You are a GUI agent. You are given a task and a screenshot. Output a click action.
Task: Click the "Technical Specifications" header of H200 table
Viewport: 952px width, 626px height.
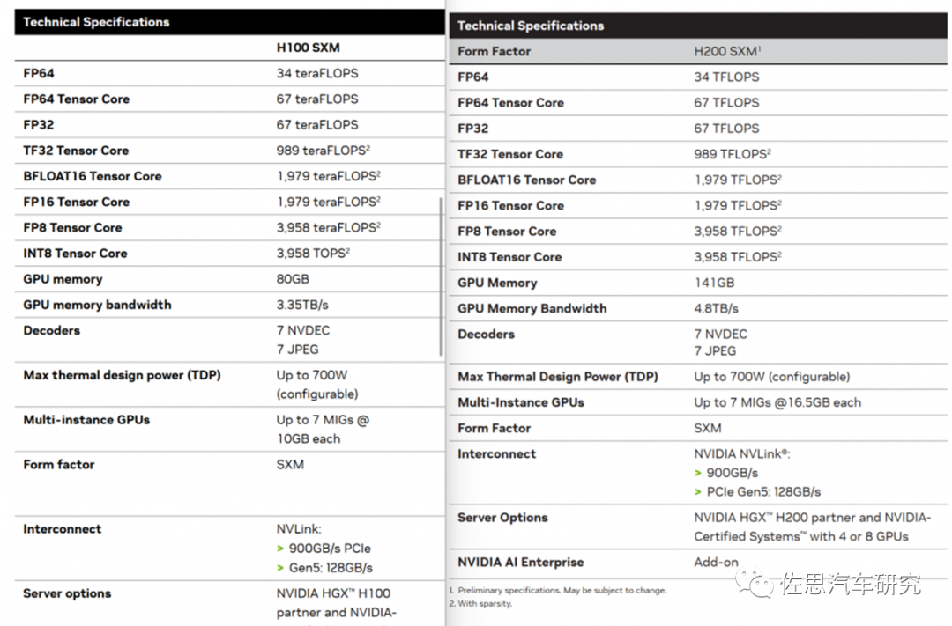[531, 26]
